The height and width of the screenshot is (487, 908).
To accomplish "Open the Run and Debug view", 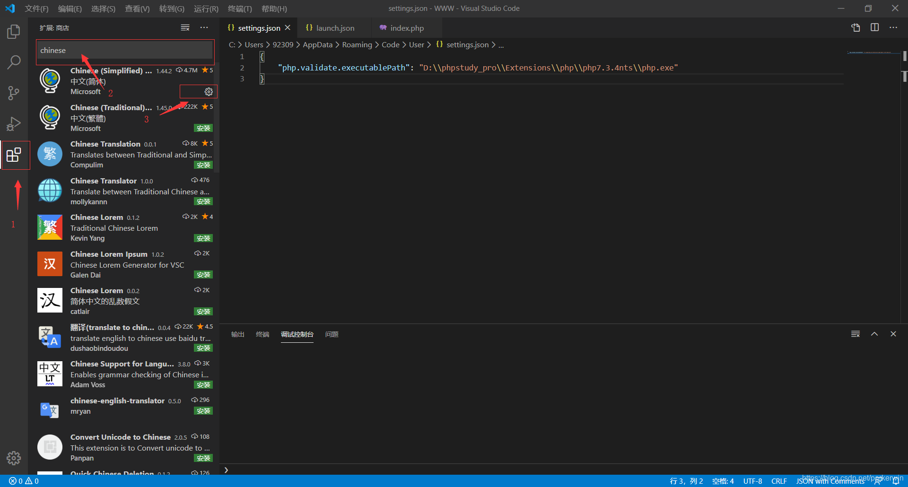I will tap(14, 123).
